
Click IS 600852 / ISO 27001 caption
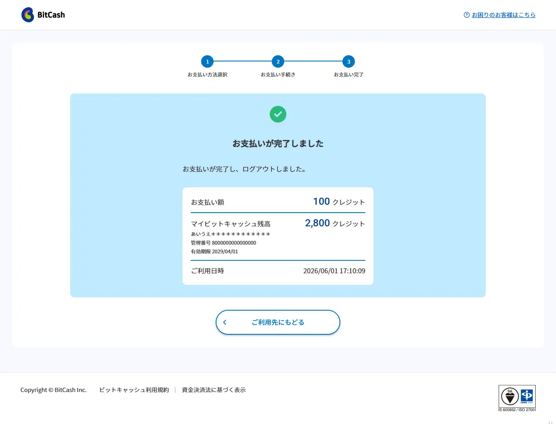(x=517, y=410)
